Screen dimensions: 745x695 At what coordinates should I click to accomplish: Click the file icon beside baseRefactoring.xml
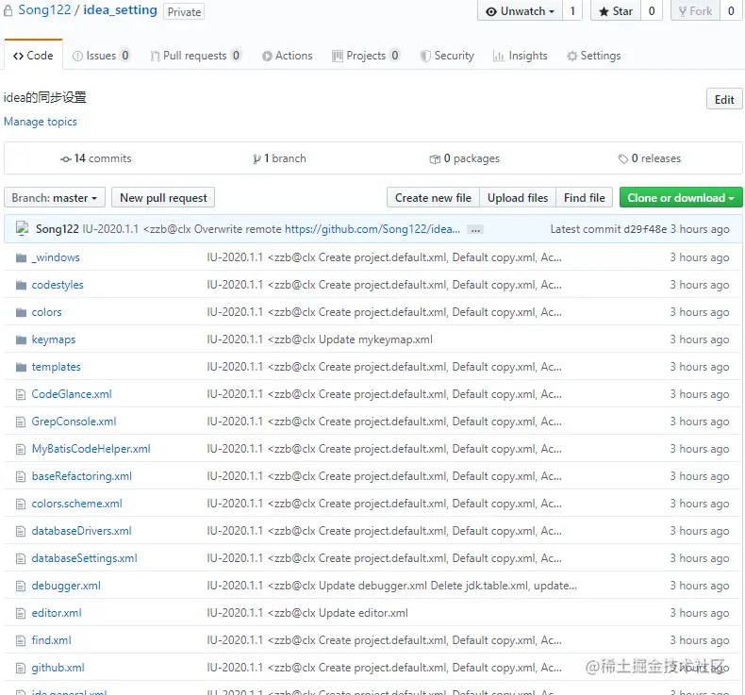tap(21, 476)
